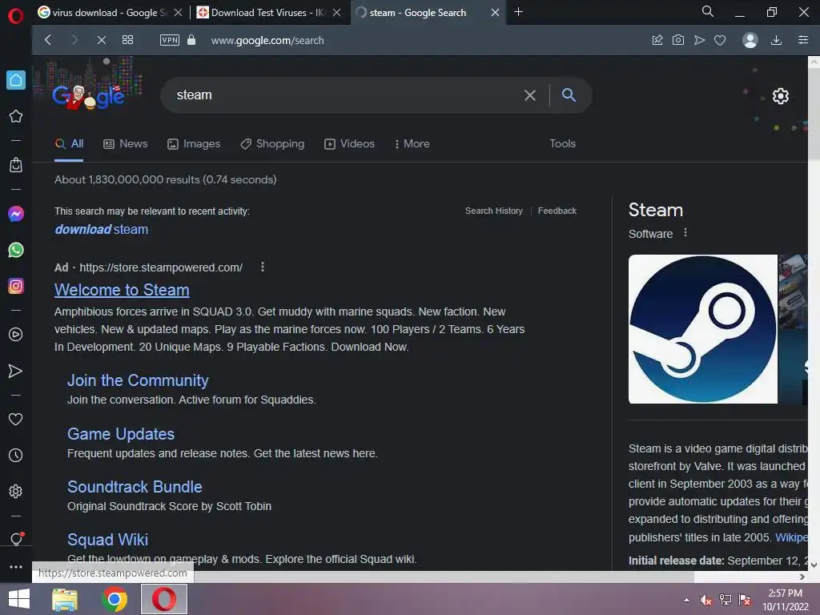The width and height of the screenshot is (820, 615).
Task: Open the Search History link
Action: coord(493,211)
